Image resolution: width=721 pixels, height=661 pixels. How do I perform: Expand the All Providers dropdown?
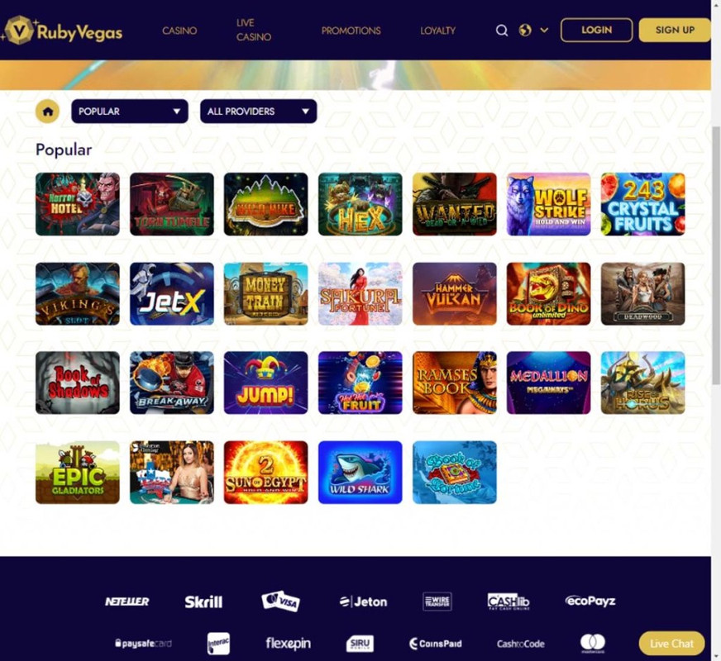259,112
